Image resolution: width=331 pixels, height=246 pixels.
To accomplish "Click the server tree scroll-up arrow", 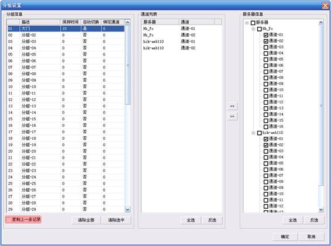I will pos(321,22).
